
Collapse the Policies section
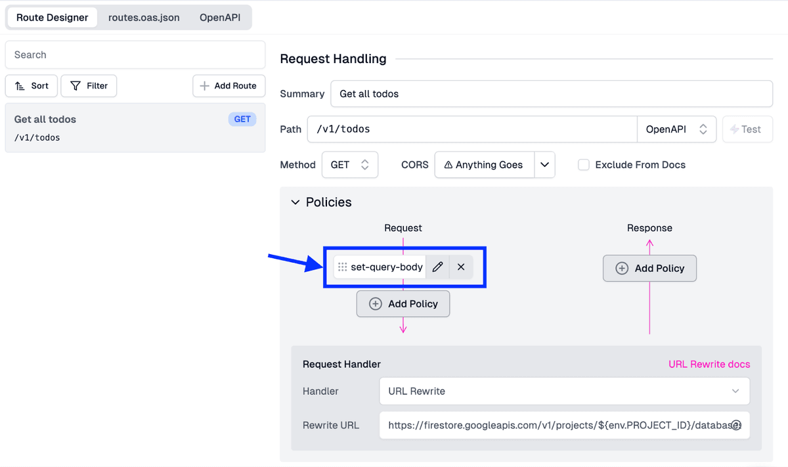(295, 202)
